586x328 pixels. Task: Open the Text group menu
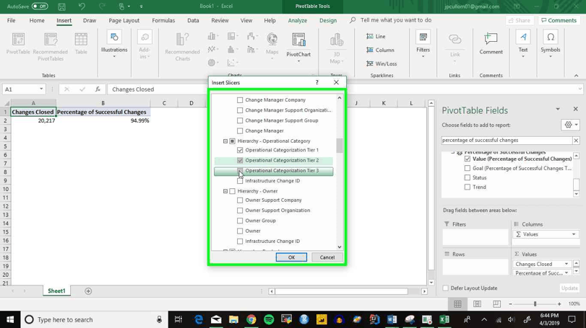click(523, 45)
